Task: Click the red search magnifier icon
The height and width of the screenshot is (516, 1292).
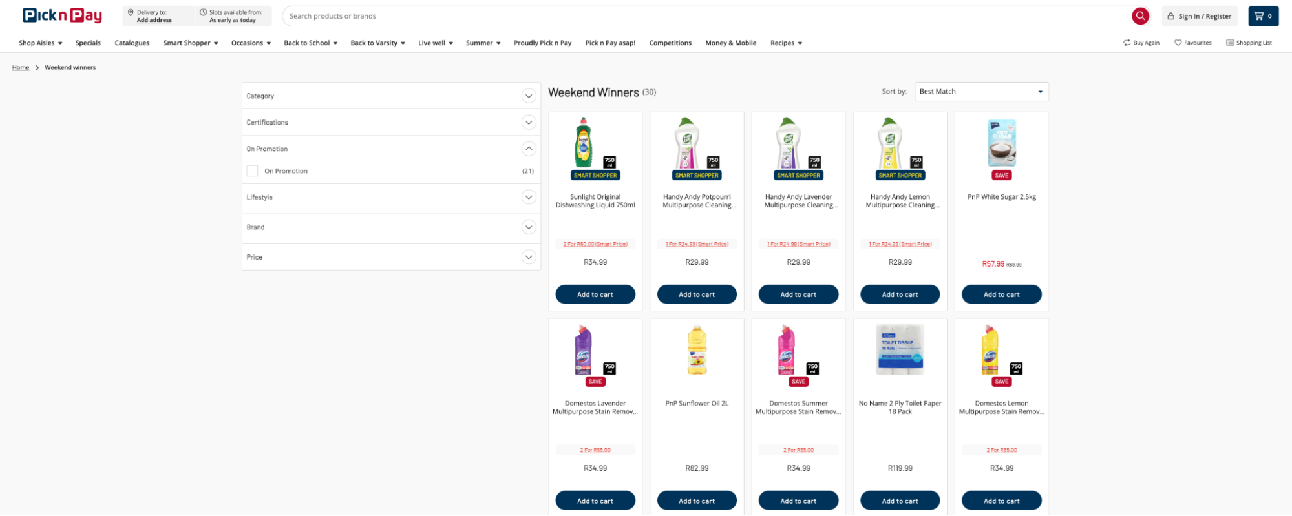Action: point(1140,16)
